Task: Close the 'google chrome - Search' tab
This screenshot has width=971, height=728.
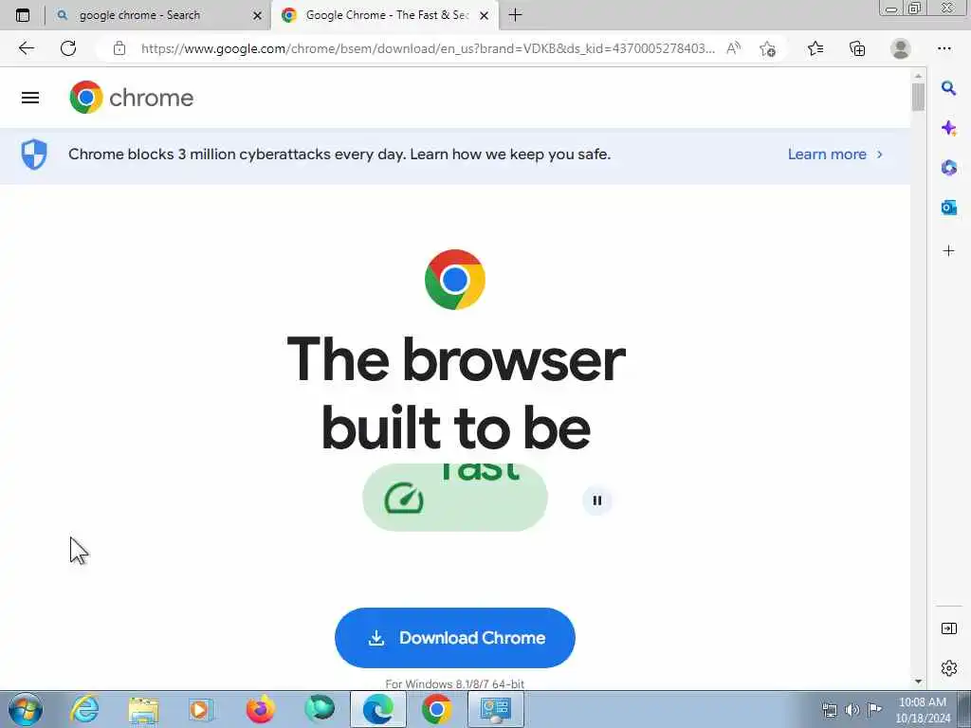Action: tap(257, 16)
